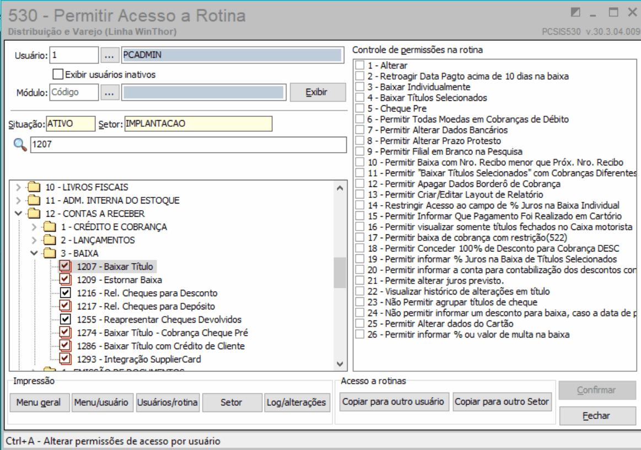The image size is (641, 450).
Task: Check permission 5 - Cheque Pre
Action: coord(360,109)
